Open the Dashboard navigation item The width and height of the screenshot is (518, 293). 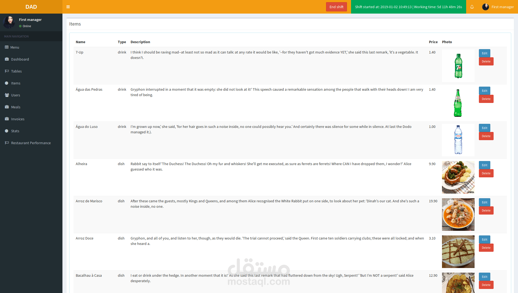click(x=31, y=59)
